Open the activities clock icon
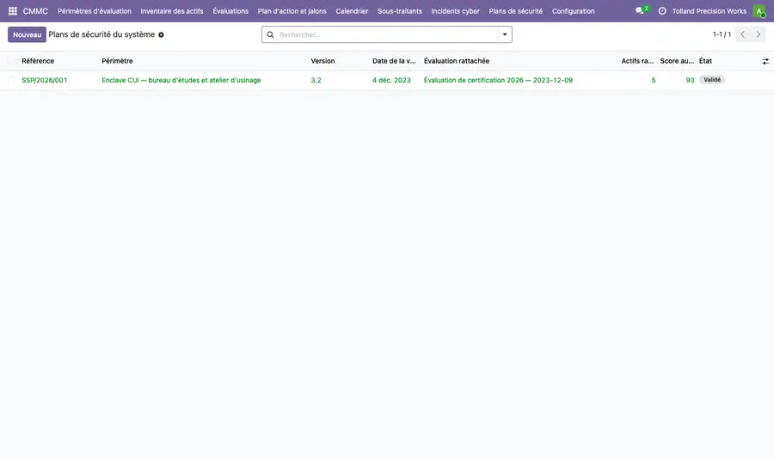The width and height of the screenshot is (774, 459). point(662,11)
